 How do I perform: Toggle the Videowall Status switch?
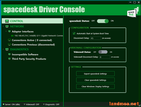[103, 52]
